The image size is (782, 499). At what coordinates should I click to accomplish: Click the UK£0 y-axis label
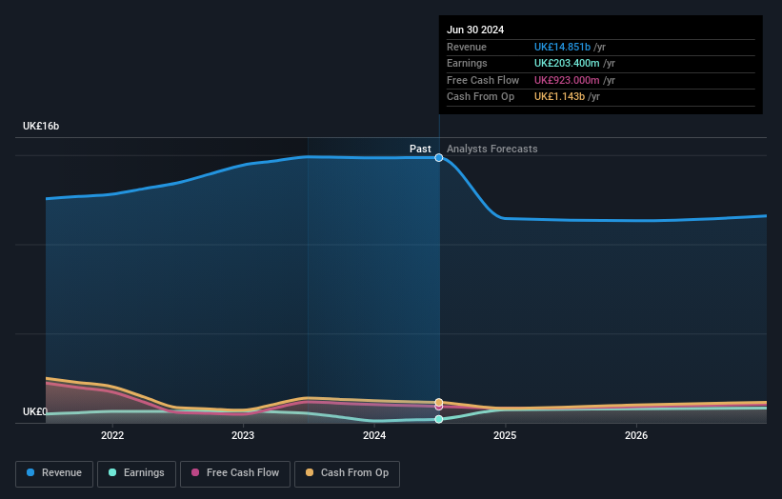pyautogui.click(x=35, y=411)
